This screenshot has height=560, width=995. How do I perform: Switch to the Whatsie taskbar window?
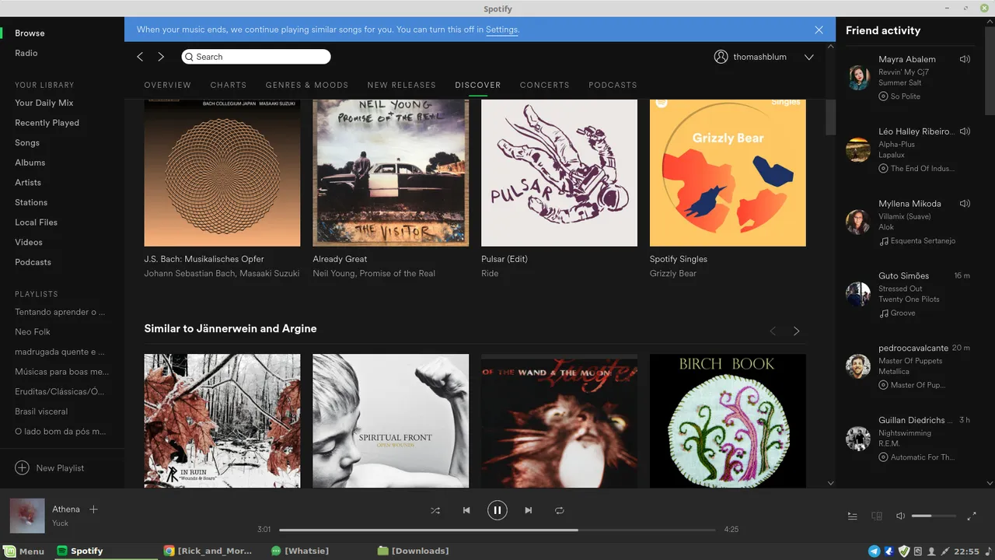point(300,551)
